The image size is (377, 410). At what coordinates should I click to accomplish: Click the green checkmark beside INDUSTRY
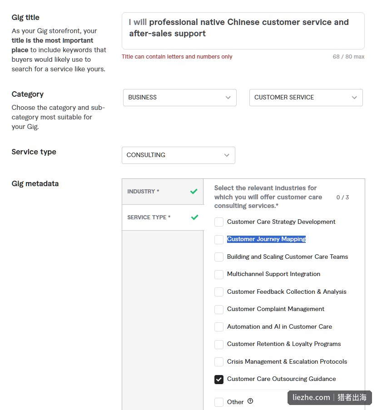194,192
